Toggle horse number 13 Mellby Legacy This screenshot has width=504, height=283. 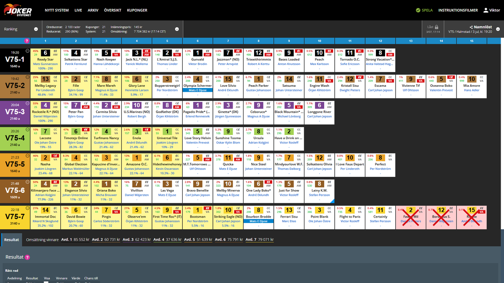point(46,79)
